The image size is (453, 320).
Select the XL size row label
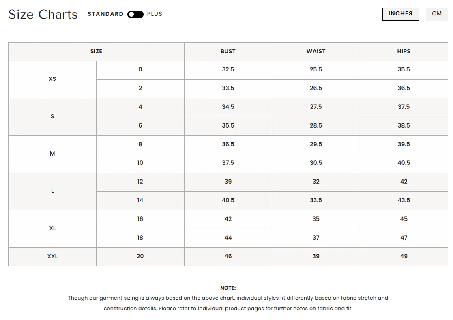[52, 228]
